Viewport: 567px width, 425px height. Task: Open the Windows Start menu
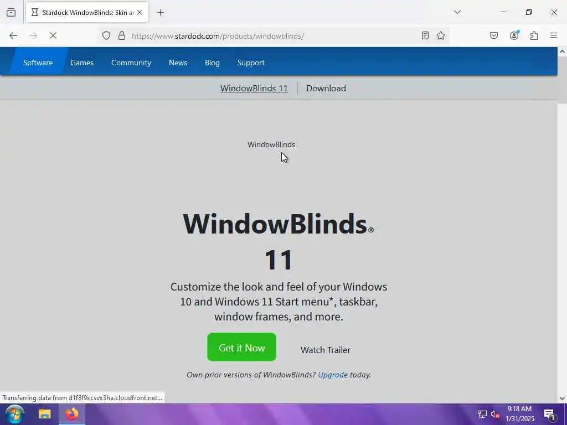click(x=15, y=414)
